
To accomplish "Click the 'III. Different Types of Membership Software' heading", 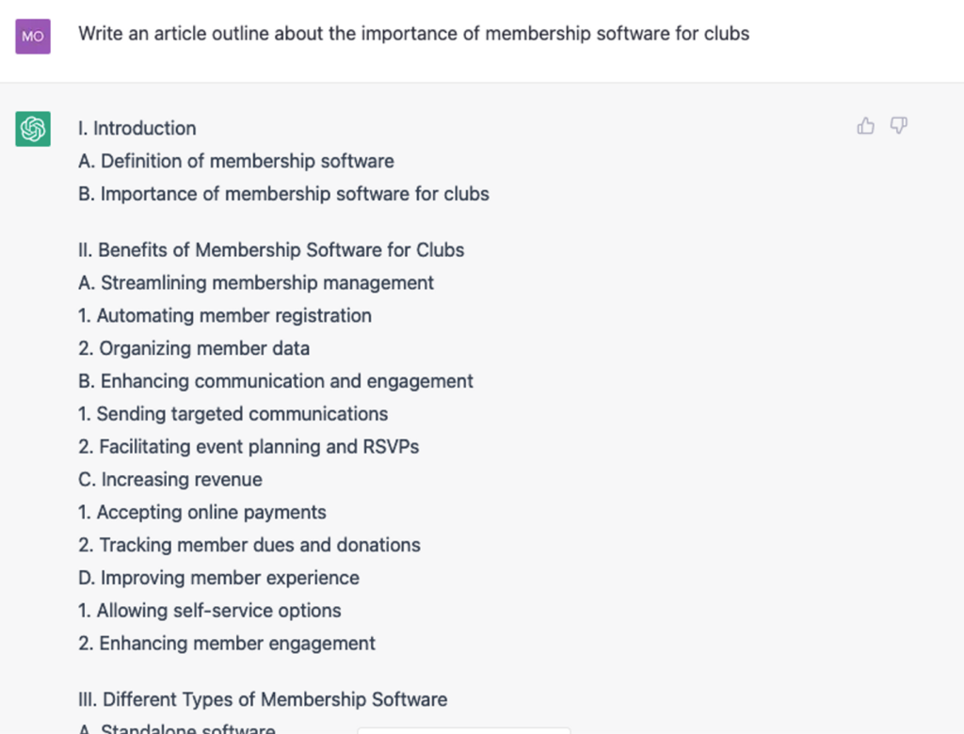I will [263, 699].
